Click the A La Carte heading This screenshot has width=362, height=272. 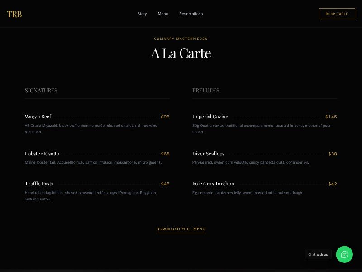(x=181, y=53)
